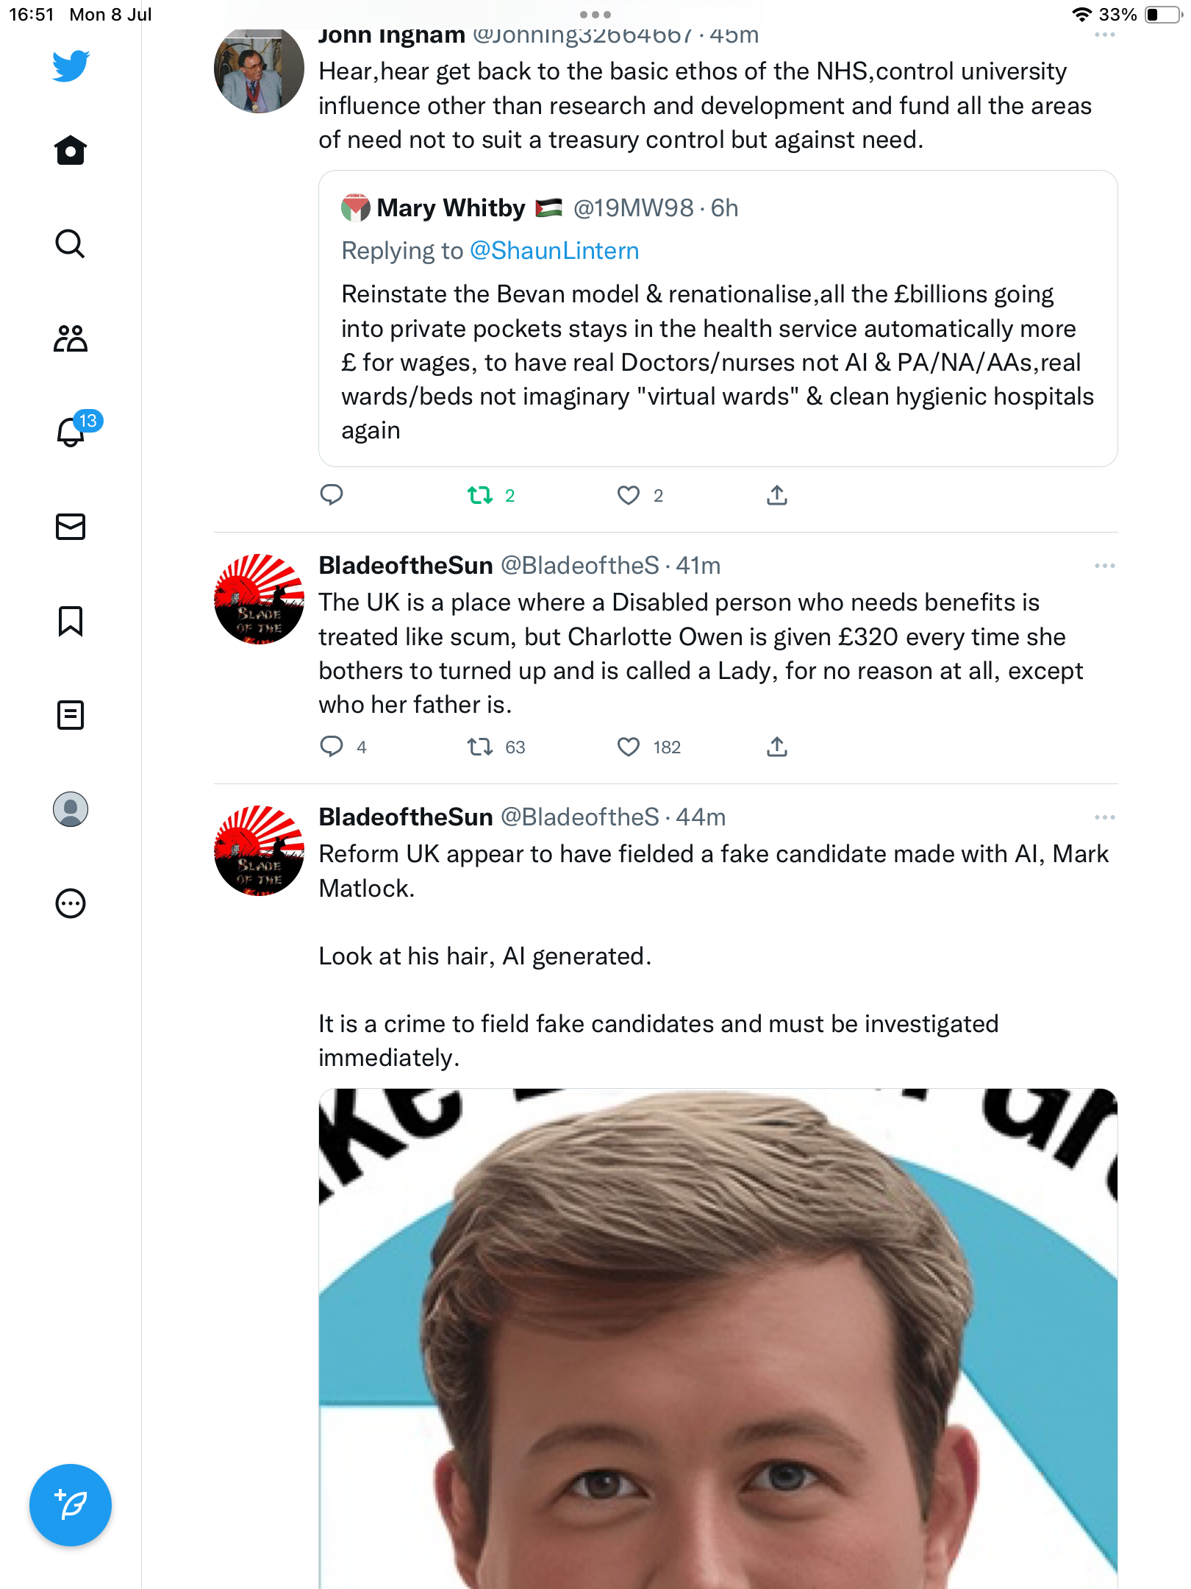Open Communities people icon
The image size is (1191, 1589).
click(71, 338)
